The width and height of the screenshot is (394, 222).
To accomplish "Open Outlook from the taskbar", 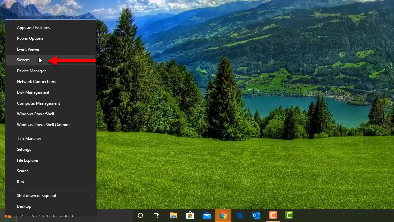I will coord(256,215).
